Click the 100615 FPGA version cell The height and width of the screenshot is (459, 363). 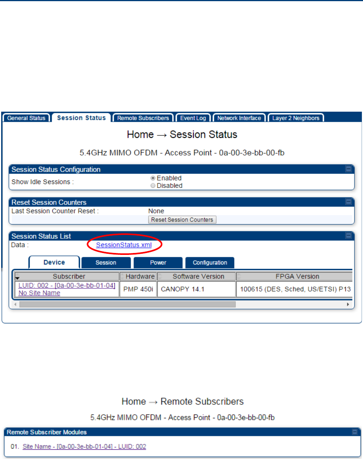coord(294,289)
